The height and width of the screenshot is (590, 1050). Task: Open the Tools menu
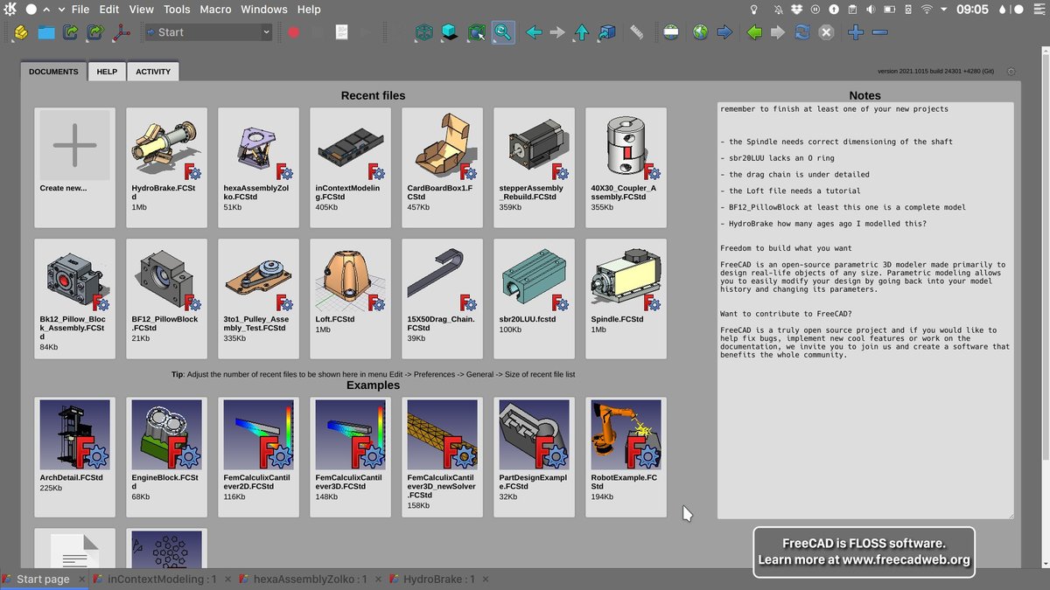pyautogui.click(x=177, y=9)
